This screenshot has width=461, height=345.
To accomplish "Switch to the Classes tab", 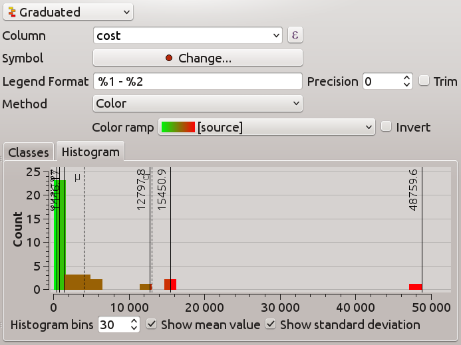I will pyautogui.click(x=29, y=152).
